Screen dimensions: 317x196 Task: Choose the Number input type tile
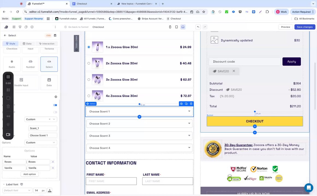(31, 64)
